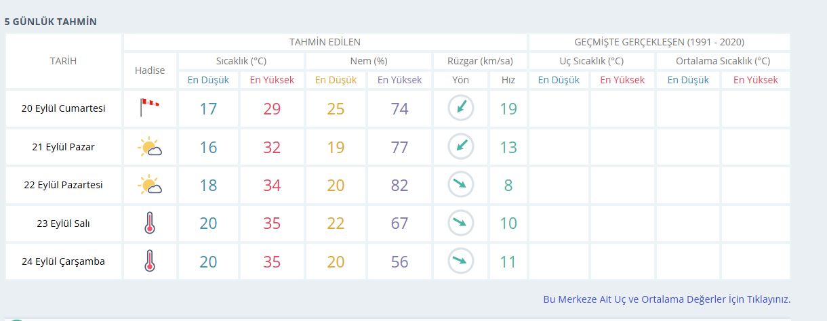Click the 'Rüzgar (km/sa)' column header

click(x=480, y=61)
